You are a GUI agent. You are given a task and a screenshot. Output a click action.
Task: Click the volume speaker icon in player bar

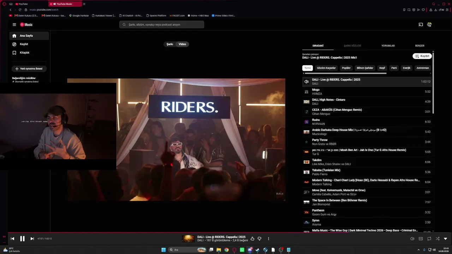tap(412, 239)
